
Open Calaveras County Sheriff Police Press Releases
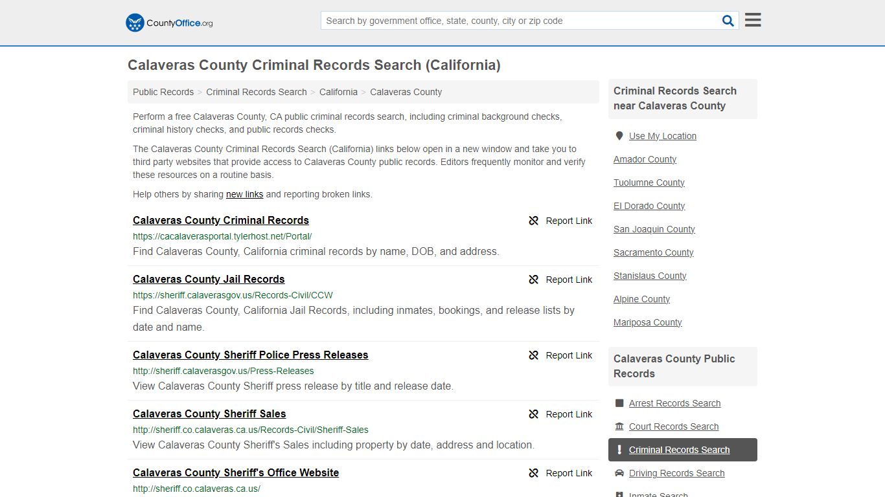coord(250,355)
